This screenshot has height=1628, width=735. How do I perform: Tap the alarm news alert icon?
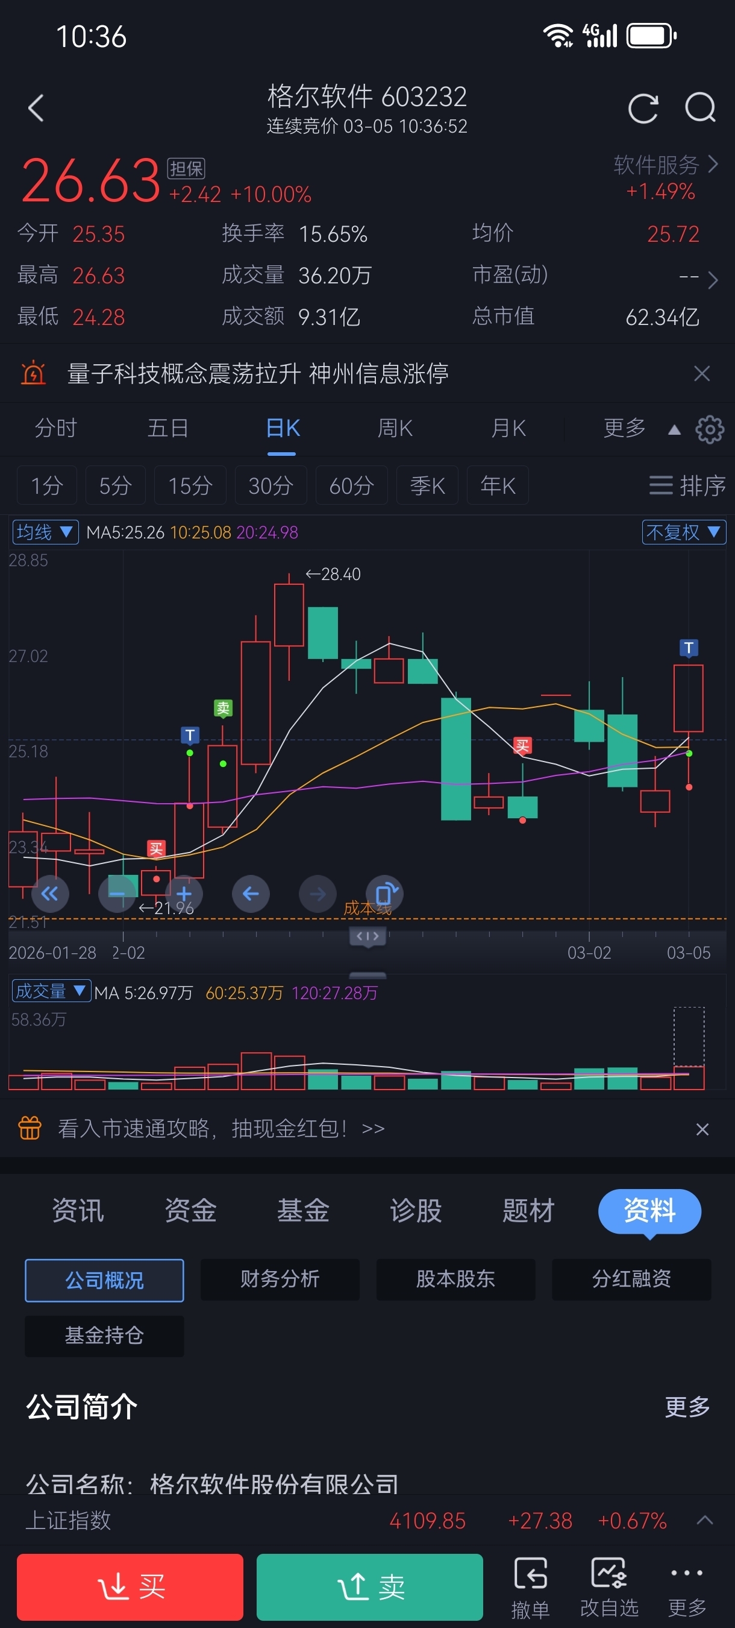(x=33, y=373)
